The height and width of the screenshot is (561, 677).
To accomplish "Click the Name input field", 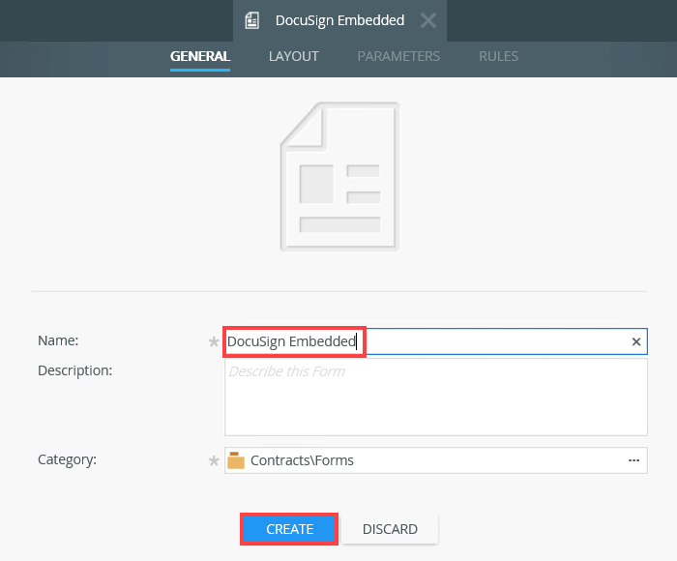I will [435, 341].
